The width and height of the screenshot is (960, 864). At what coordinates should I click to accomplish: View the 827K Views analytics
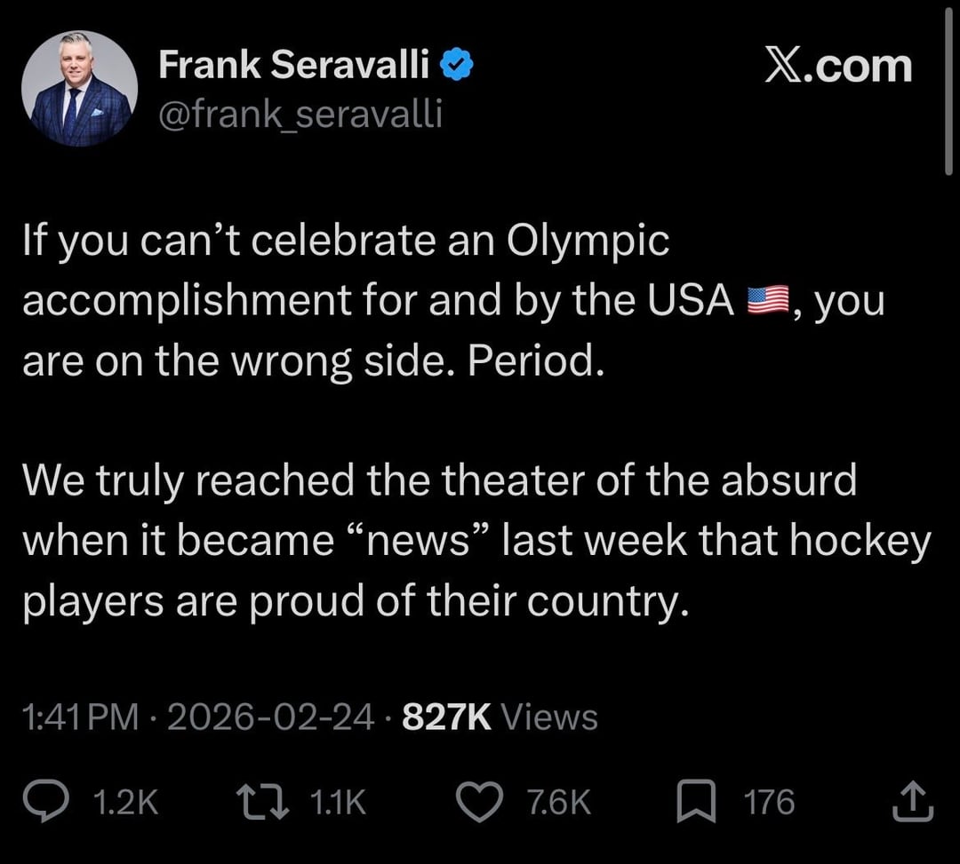[500, 717]
